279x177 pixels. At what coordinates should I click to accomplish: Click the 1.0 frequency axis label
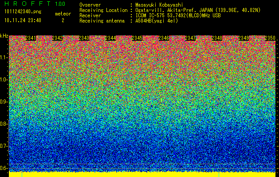tap(4, 80)
